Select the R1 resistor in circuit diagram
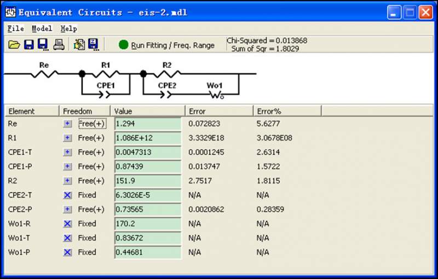 pos(106,74)
